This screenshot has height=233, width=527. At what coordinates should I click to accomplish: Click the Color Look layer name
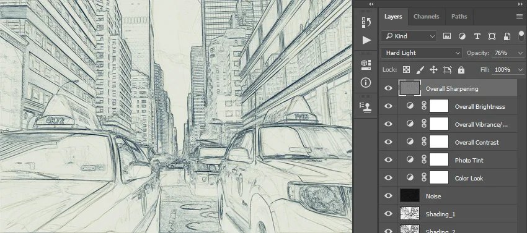[469, 179]
